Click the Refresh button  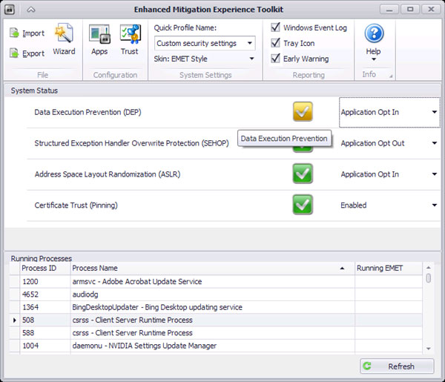[x=397, y=366]
